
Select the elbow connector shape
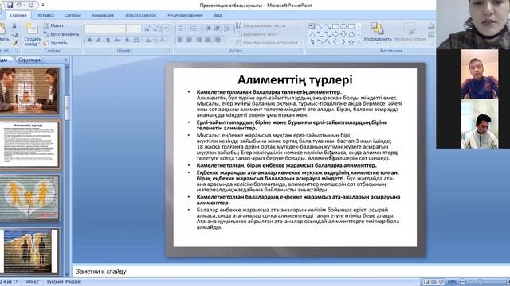[x=320, y=34]
